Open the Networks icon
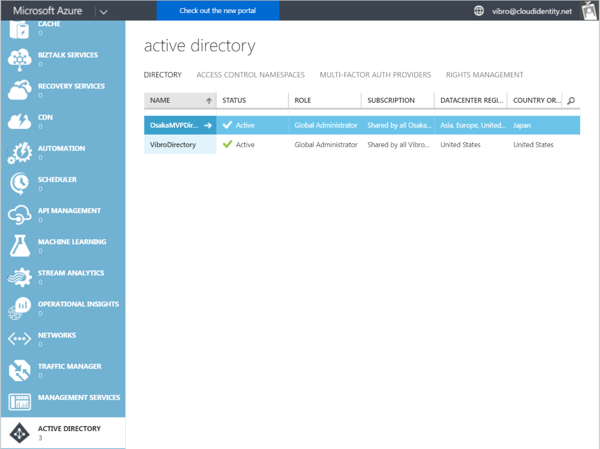The height and width of the screenshot is (449, 600). click(x=19, y=339)
